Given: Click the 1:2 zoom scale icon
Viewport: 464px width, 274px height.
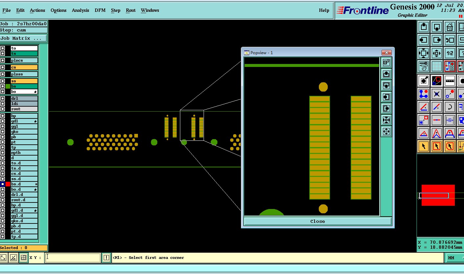Looking at the screenshot, I should pos(450,53).
